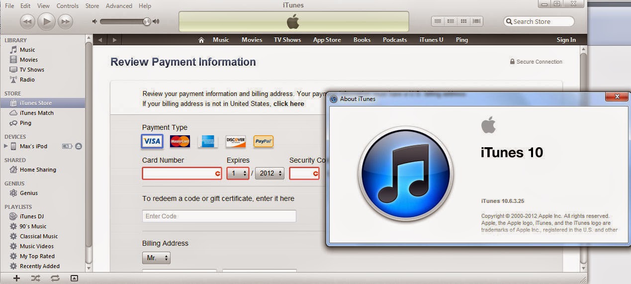
Task: Choose American Express as payment type
Action: pos(208,141)
